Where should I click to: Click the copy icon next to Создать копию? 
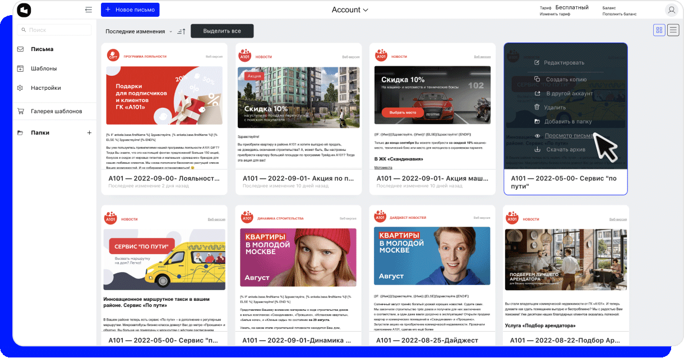[x=537, y=79]
